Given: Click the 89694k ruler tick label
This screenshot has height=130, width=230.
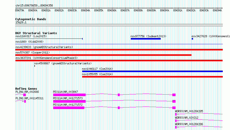Looking at the screenshot, I should [x=217, y=10].
